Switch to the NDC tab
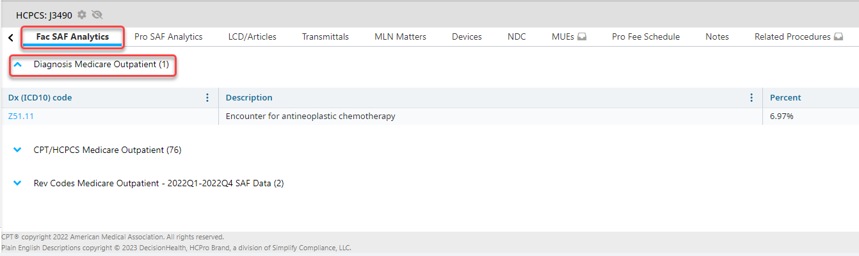The height and width of the screenshot is (256, 859). point(517,37)
